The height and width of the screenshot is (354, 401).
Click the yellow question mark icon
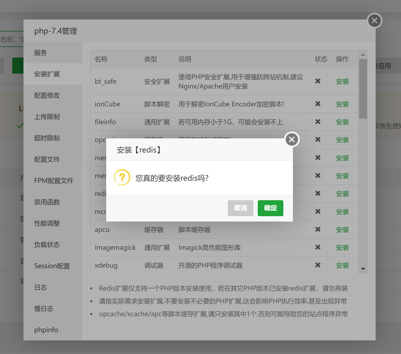tap(122, 178)
